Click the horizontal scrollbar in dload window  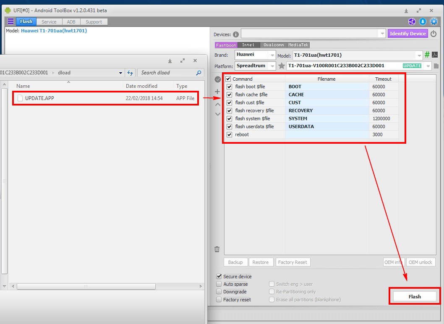pos(86,286)
